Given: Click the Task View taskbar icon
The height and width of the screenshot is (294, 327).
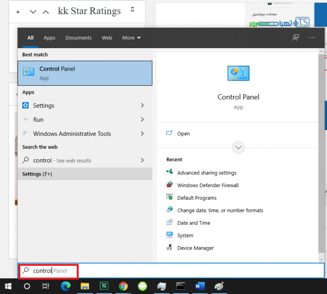Looking at the screenshot, I should (x=46, y=286).
